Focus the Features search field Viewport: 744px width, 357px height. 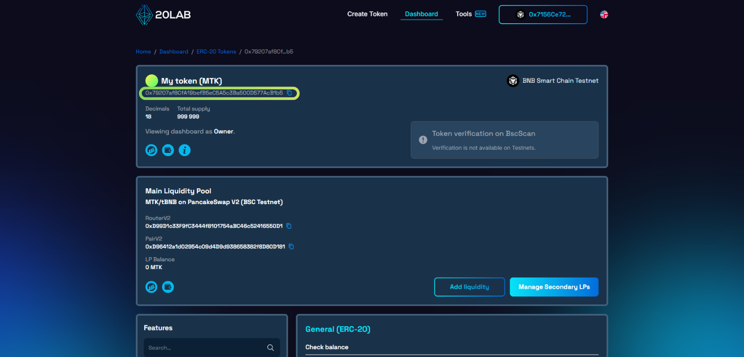212,348
